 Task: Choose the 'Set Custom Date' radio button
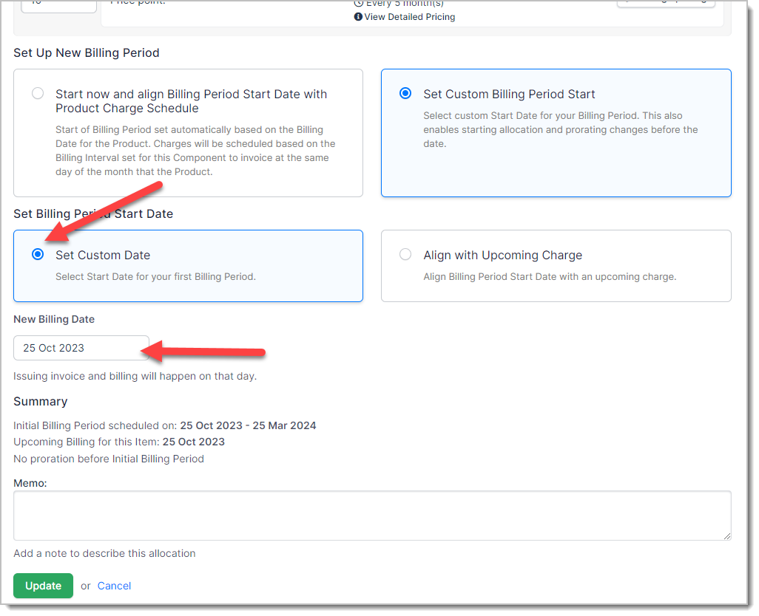click(x=38, y=254)
